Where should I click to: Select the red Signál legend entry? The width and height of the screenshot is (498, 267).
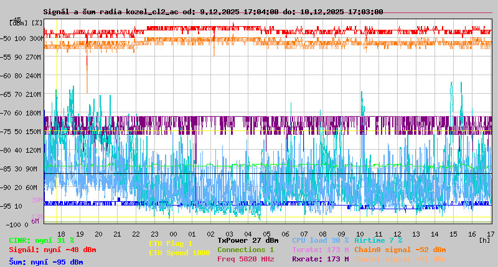52,250
